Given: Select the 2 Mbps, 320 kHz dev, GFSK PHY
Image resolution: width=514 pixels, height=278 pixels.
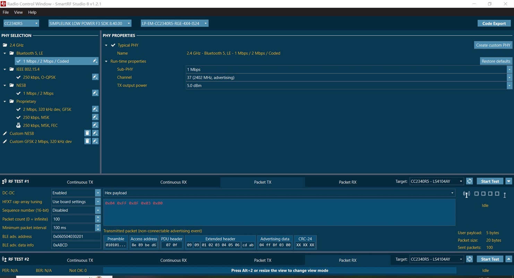Looking at the screenshot, I should click(47, 109).
